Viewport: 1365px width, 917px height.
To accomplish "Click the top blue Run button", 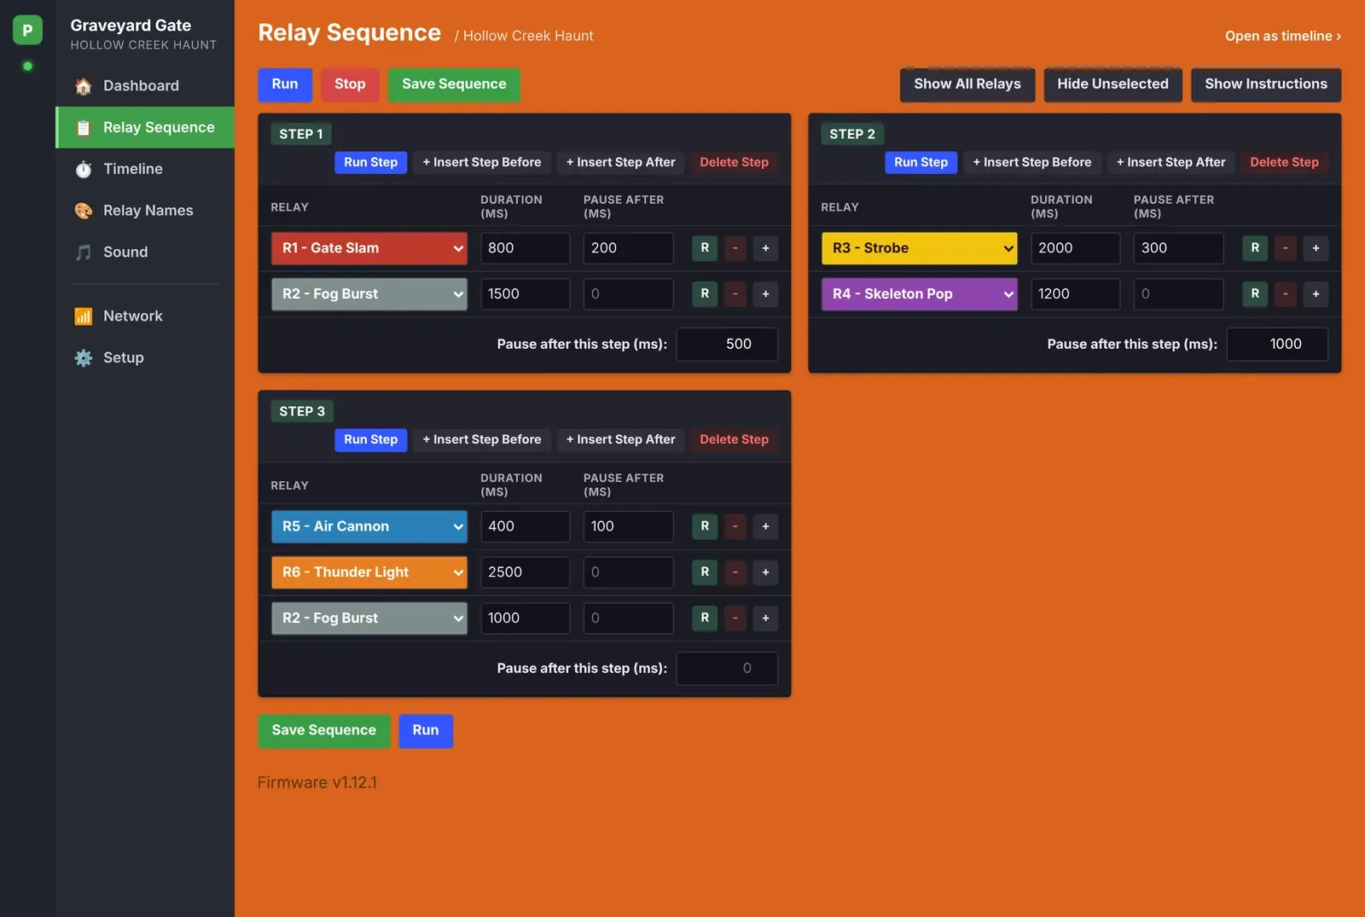I will pos(285,84).
